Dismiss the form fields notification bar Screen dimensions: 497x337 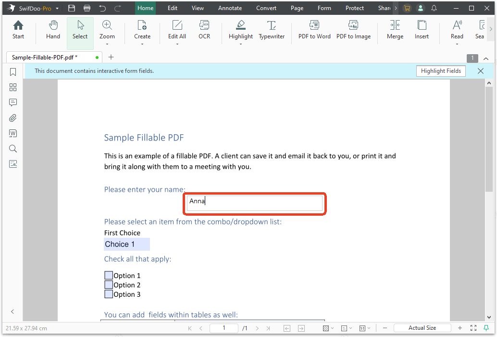(481, 71)
